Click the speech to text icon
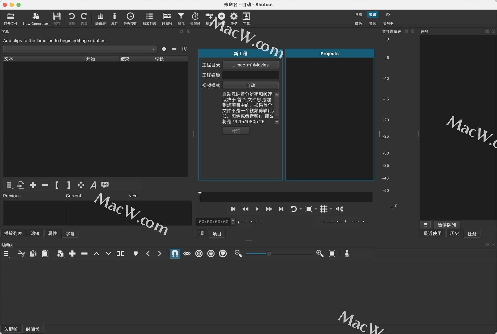 point(105,185)
